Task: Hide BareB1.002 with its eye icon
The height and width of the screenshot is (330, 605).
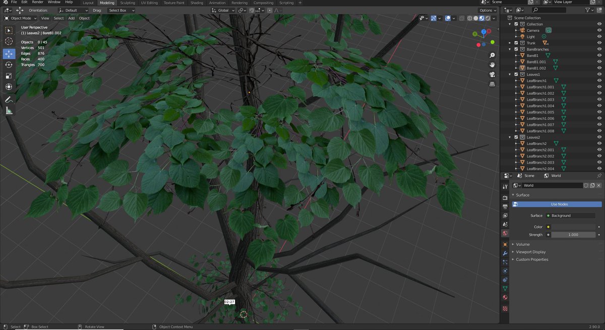Action: pyautogui.click(x=599, y=68)
